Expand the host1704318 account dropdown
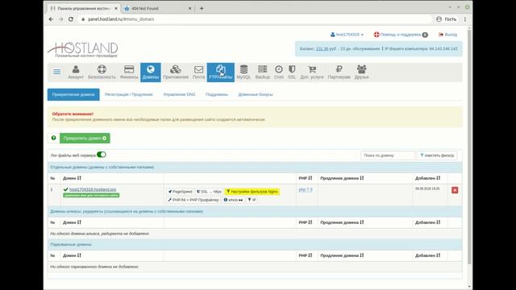 click(347, 35)
